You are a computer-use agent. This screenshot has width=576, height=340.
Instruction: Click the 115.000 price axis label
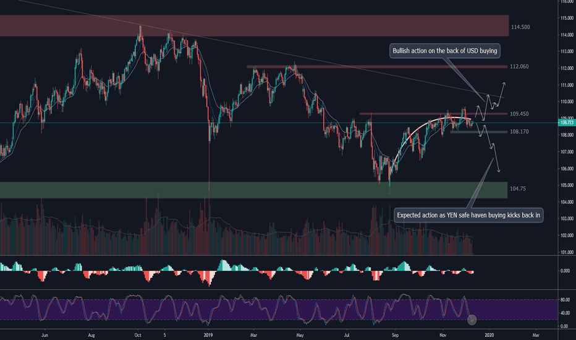(567, 18)
